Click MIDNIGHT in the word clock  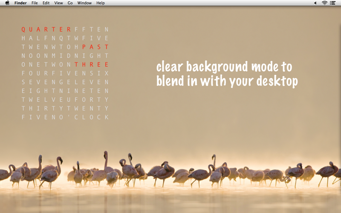coord(80,56)
